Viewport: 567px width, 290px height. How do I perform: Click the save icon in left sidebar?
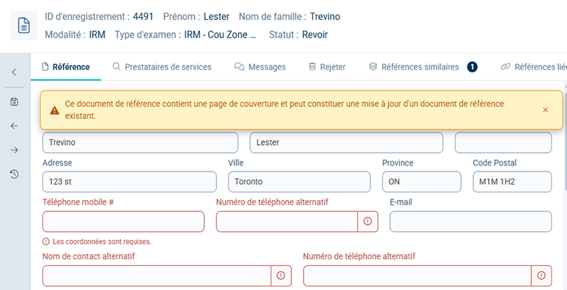point(14,102)
